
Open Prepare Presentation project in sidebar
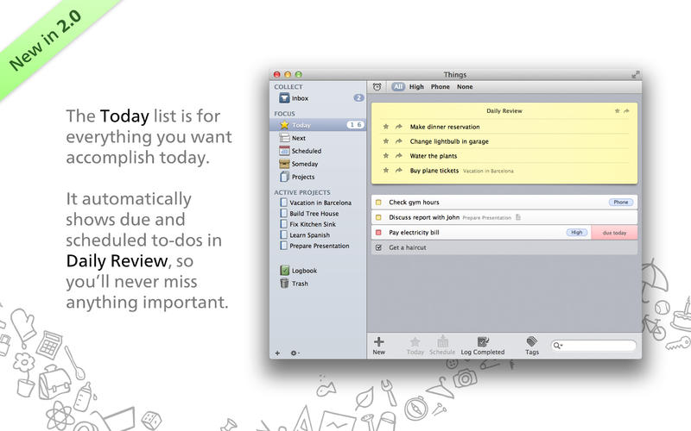click(318, 246)
